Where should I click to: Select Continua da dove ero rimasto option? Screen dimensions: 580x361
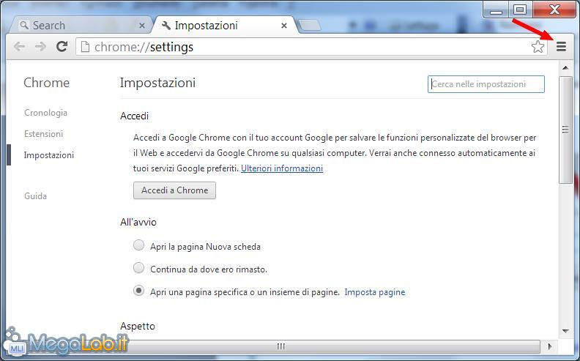[138, 268]
